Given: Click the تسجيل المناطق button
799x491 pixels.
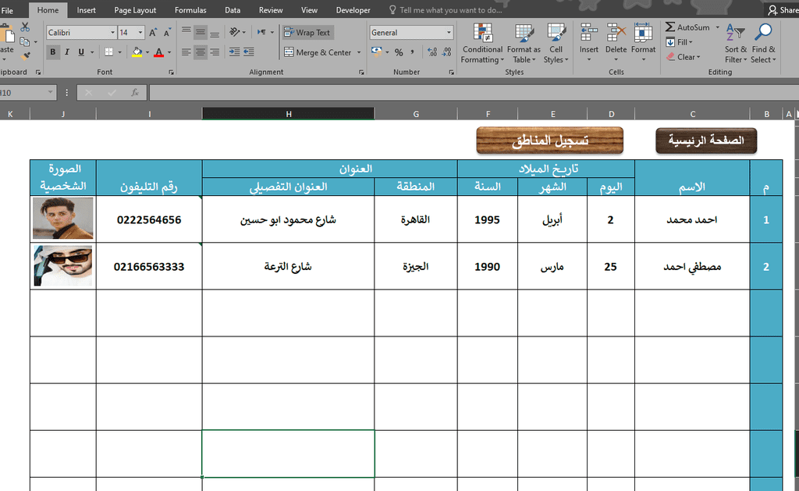Looking at the screenshot, I should 550,141.
